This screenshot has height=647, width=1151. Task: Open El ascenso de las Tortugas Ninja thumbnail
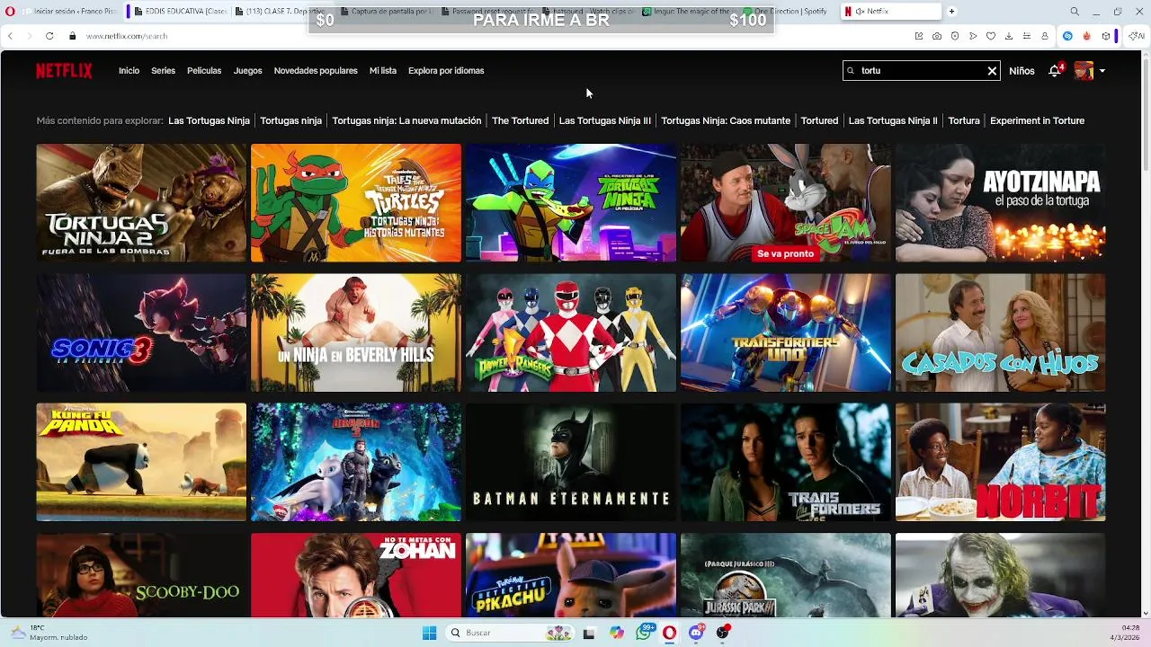(x=571, y=203)
